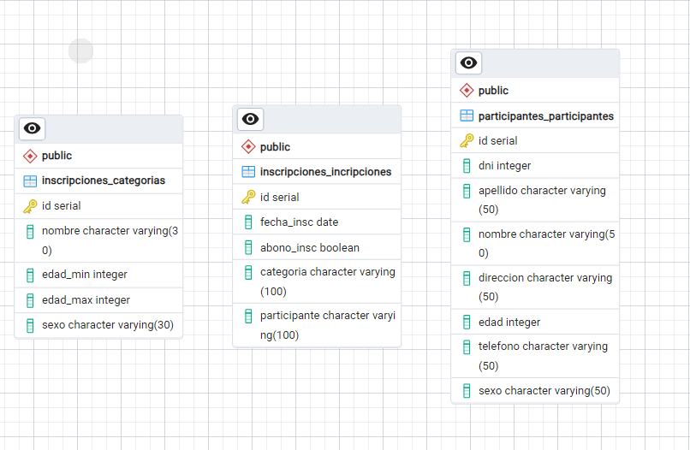The width and height of the screenshot is (690, 450).
Task: Toggle eye icon on inscripciones_incripciones table
Action: point(250,119)
